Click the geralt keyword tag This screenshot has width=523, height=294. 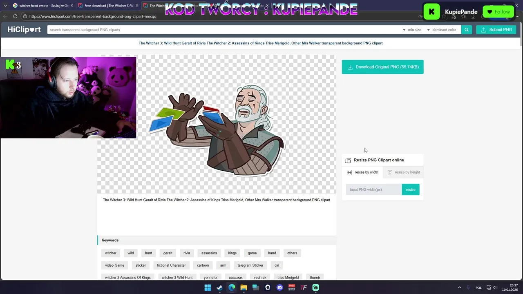(168, 253)
